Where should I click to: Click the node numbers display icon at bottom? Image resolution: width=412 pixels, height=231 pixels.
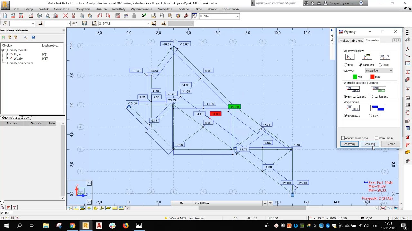pos(70,208)
